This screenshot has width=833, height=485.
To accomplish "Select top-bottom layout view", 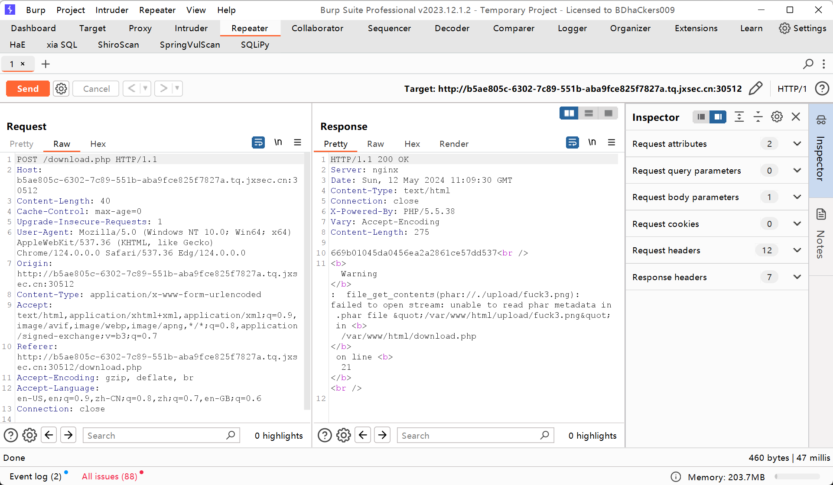I will (x=589, y=113).
